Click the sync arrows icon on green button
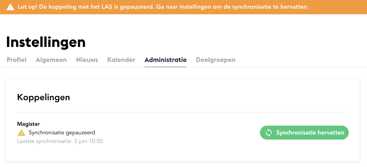 tap(269, 132)
